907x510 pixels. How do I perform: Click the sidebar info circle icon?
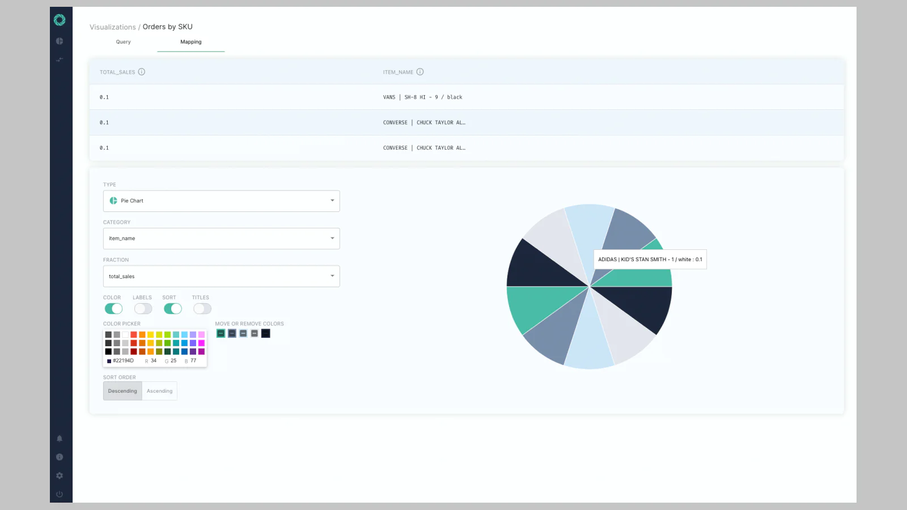tap(60, 457)
